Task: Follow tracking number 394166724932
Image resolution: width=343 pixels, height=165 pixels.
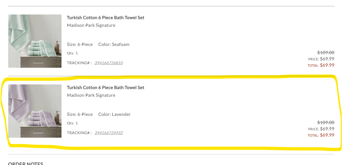Action: [109, 133]
